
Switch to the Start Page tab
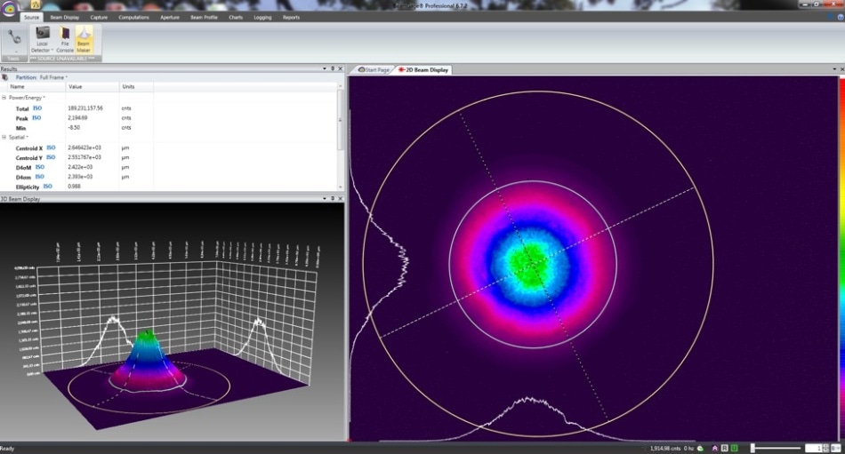point(374,70)
